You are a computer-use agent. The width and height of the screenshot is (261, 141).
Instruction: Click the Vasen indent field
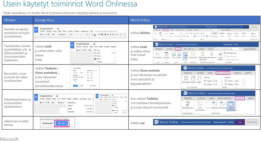coord(218,81)
